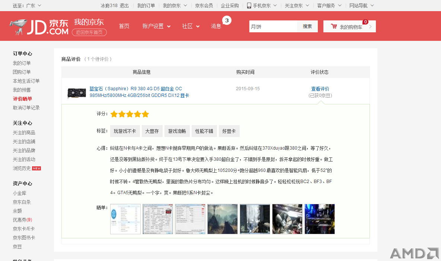The width and height of the screenshot is (441, 261).
Task: Open 余额 in the sidebar
Action: tap(17, 211)
